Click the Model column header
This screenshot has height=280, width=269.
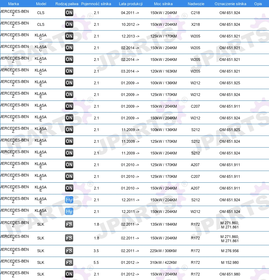pos(41,4)
